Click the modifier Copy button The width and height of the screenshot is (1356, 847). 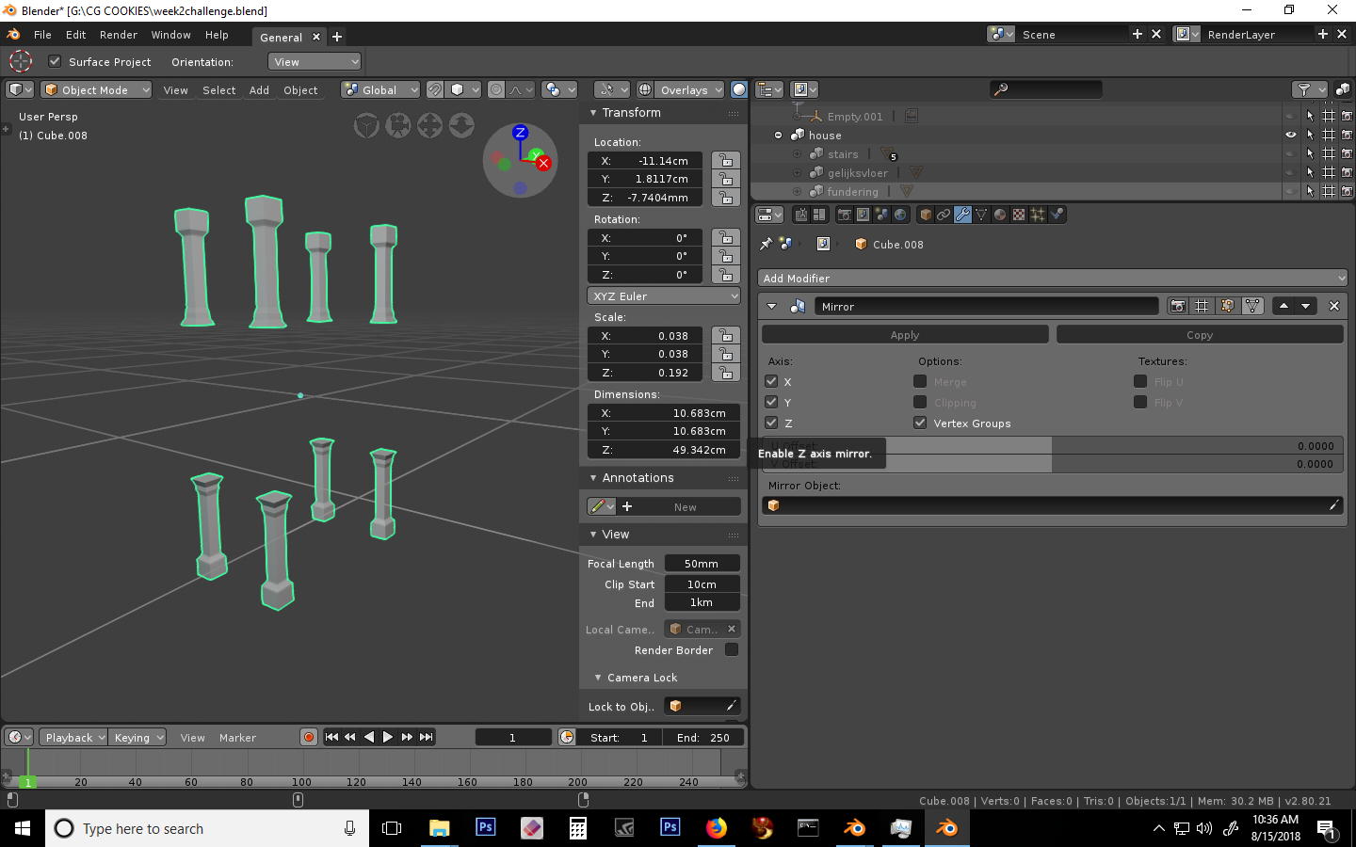[1200, 334]
